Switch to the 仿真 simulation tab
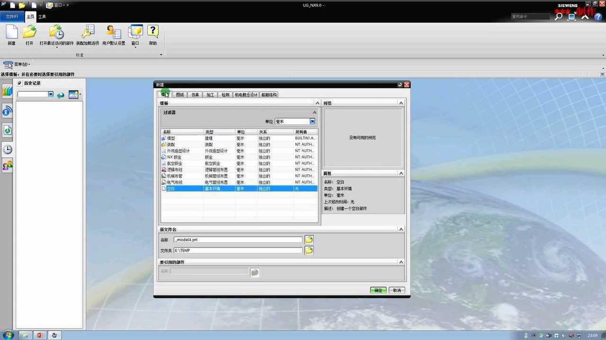 (x=195, y=95)
